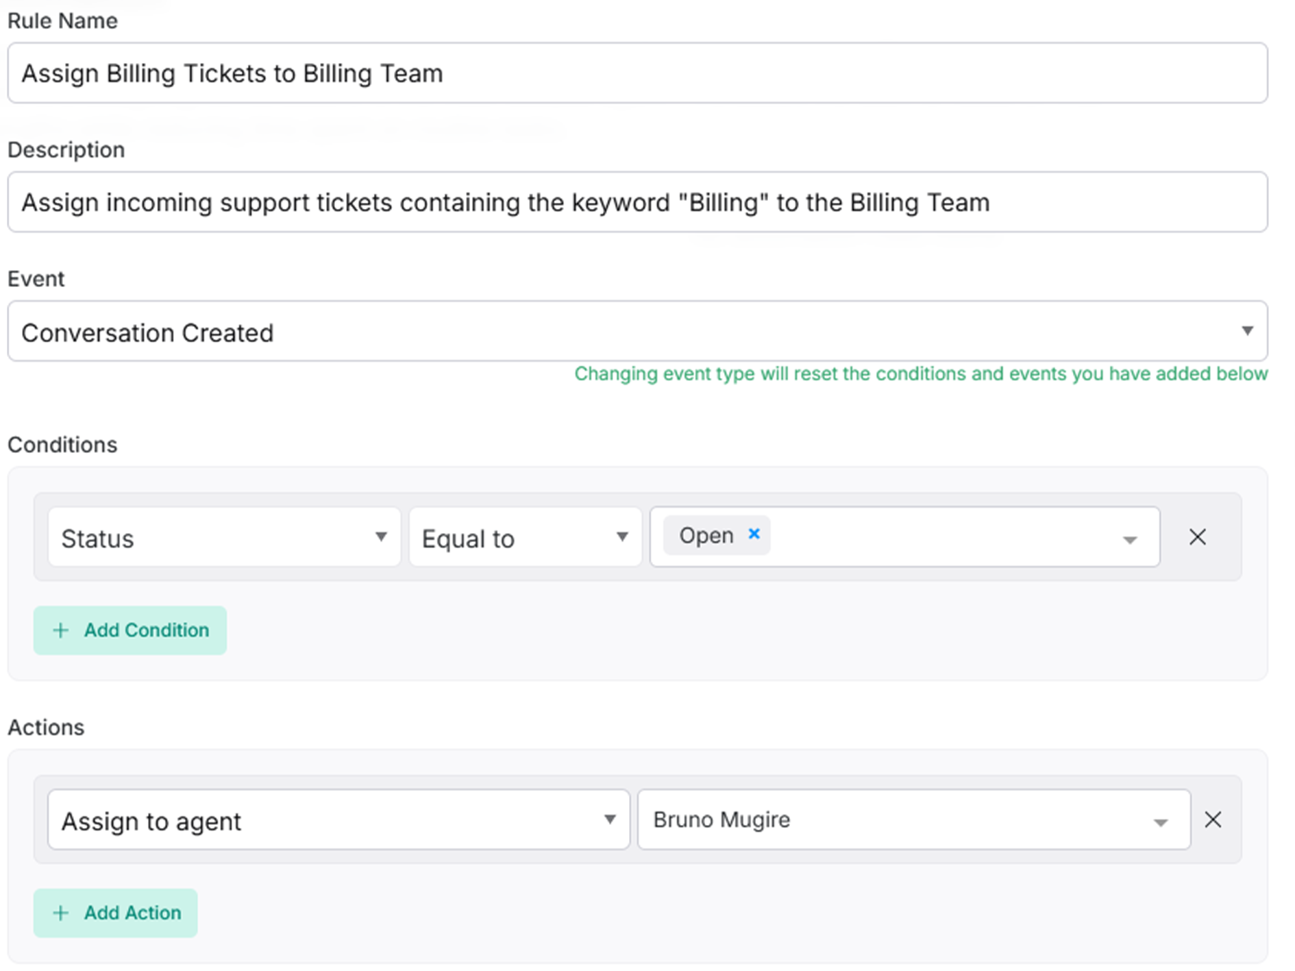Screen dimensions: 1295x971
Task: Click the chevron in the Bruno Mugire field
Action: pos(1160,822)
